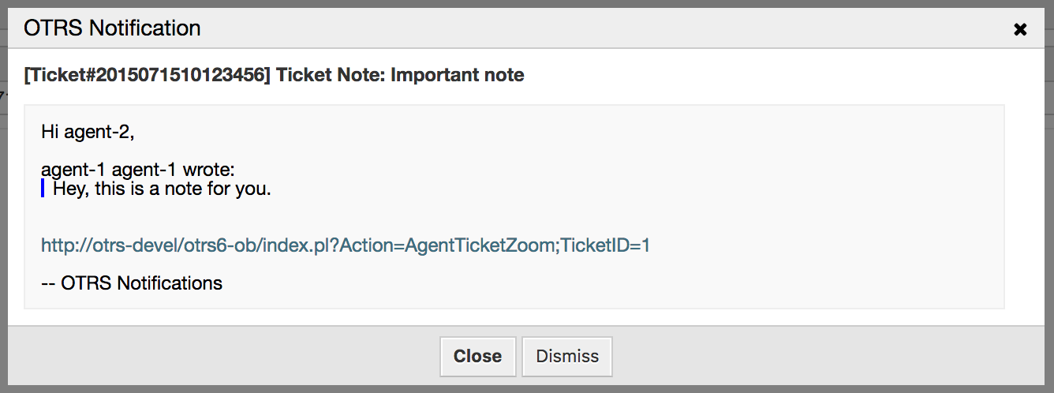The width and height of the screenshot is (1054, 393).
Task: Open the AgentTicketZoom ticket link
Action: coord(345,245)
